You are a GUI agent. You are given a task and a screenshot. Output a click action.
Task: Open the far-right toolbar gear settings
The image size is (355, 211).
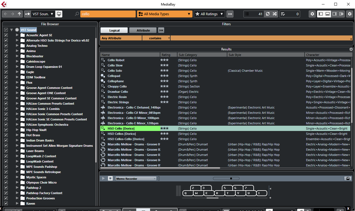(x=350, y=14)
